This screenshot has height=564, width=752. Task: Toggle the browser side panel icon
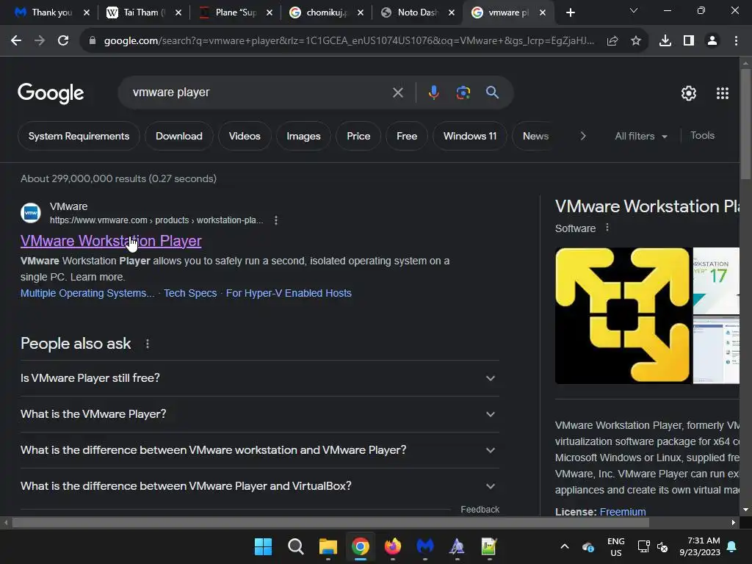(689, 41)
